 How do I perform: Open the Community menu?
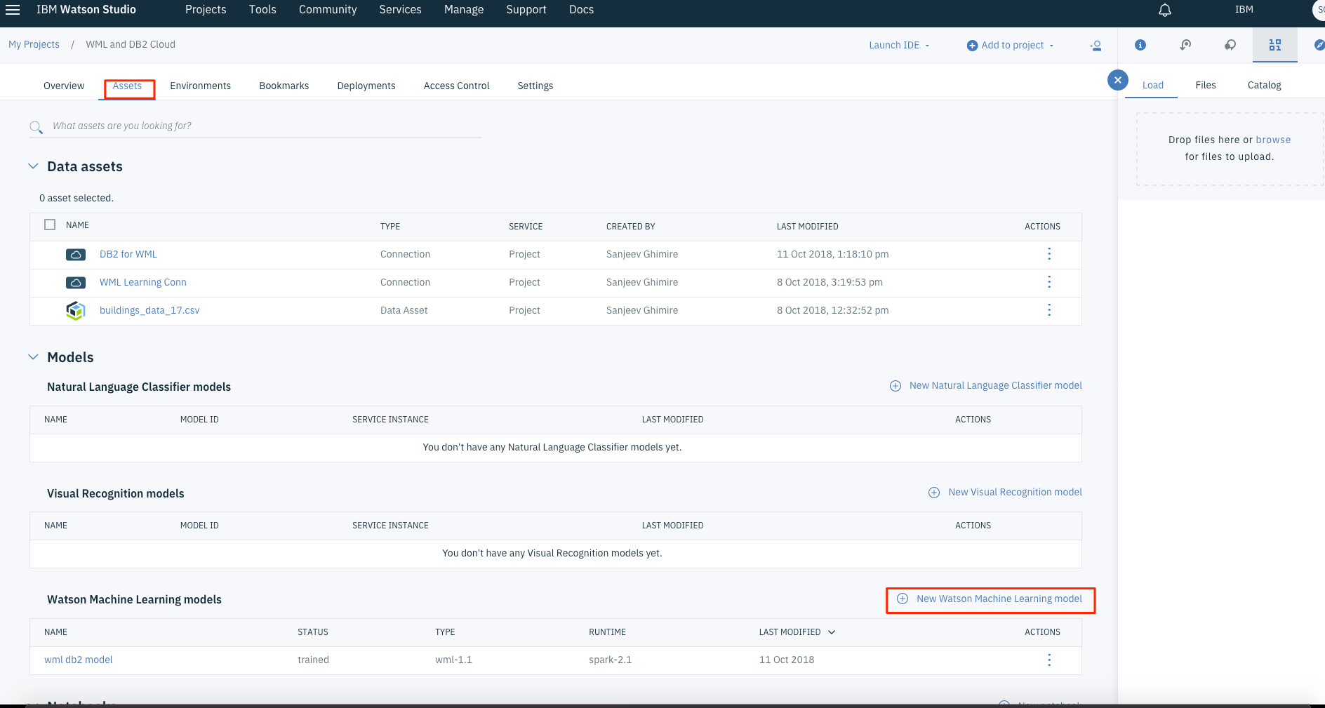pos(328,10)
